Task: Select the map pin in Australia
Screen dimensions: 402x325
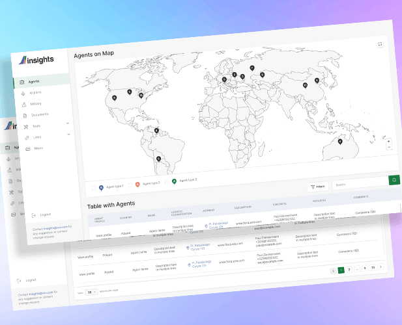Action: 340,142
